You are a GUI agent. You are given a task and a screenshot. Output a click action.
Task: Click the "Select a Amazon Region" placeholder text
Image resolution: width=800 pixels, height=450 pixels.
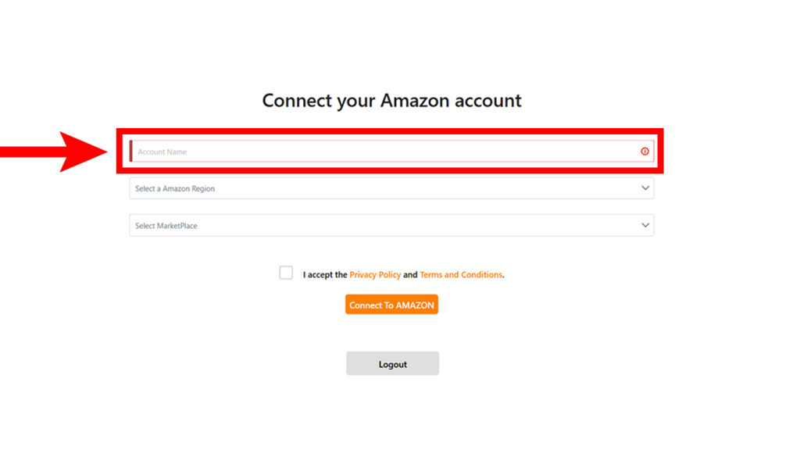tap(174, 189)
